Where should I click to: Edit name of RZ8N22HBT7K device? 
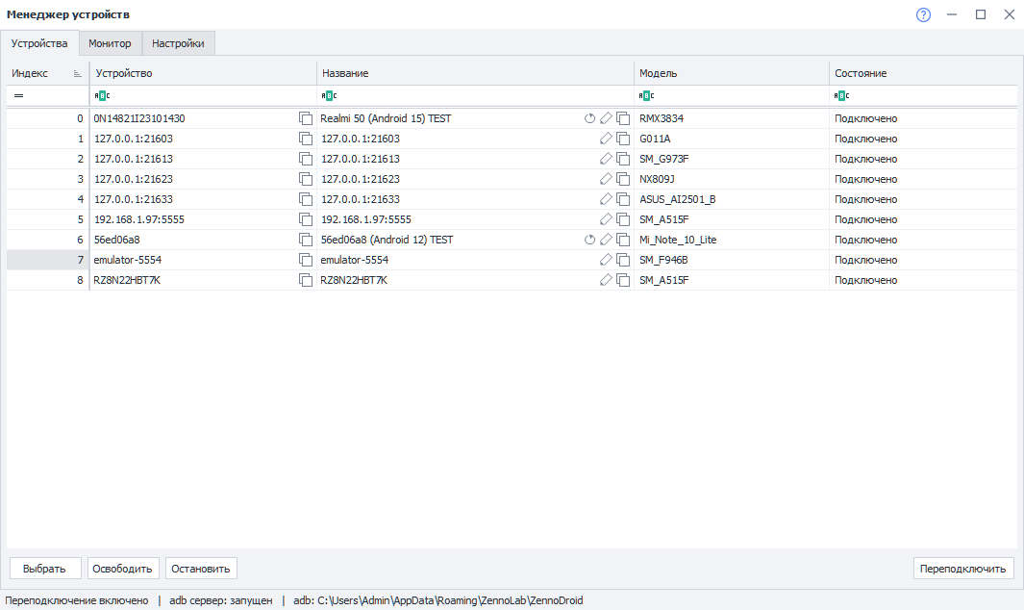coord(606,281)
